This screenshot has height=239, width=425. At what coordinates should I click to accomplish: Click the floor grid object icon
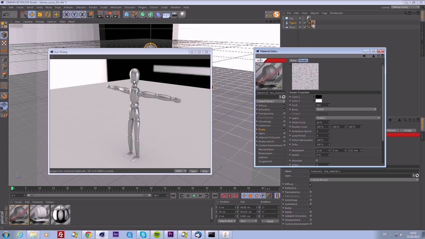click(x=166, y=14)
